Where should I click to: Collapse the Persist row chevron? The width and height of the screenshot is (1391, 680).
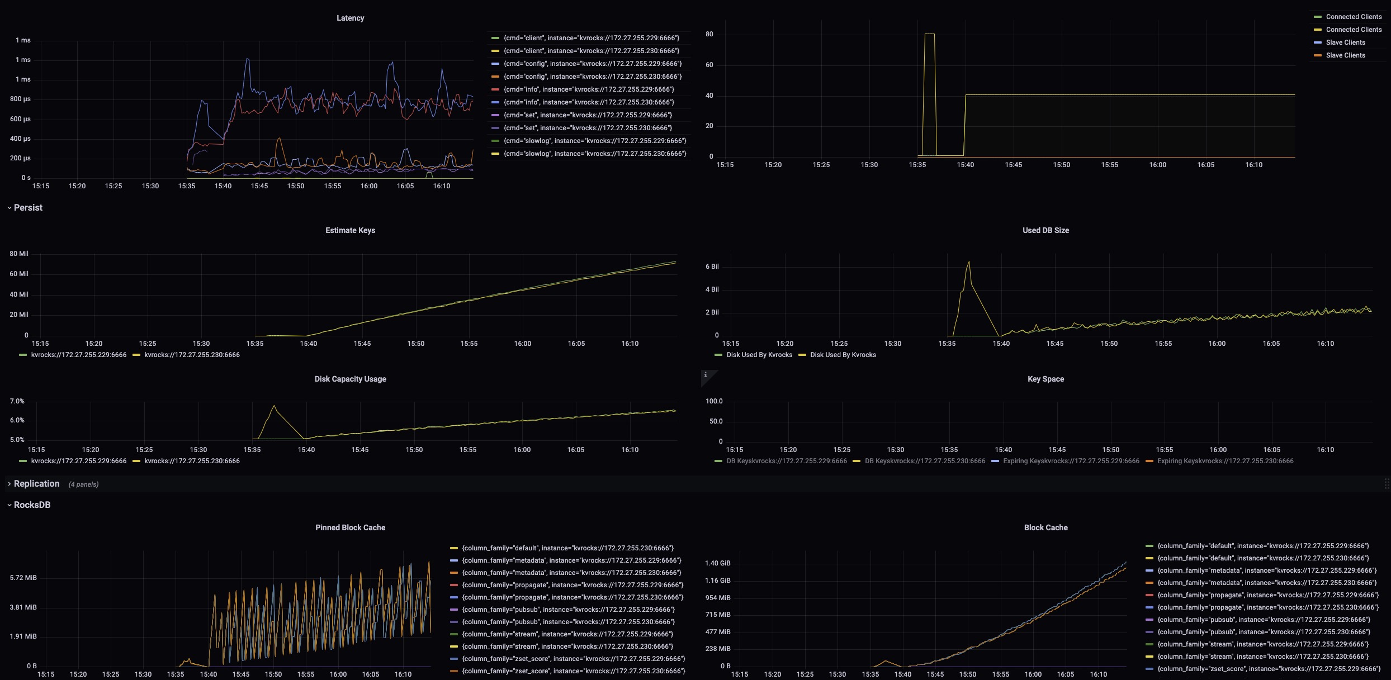tap(10, 208)
